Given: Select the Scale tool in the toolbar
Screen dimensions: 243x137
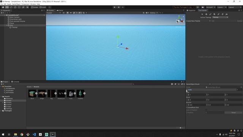Looking at the screenshot, I should 15,7.
